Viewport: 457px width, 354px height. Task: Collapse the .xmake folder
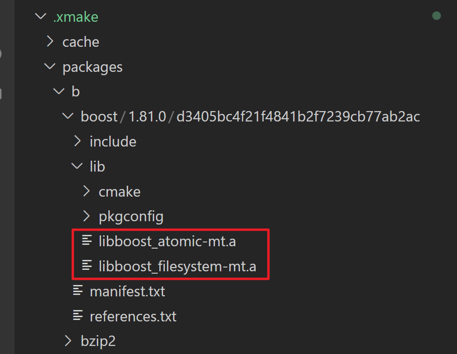[x=40, y=16]
